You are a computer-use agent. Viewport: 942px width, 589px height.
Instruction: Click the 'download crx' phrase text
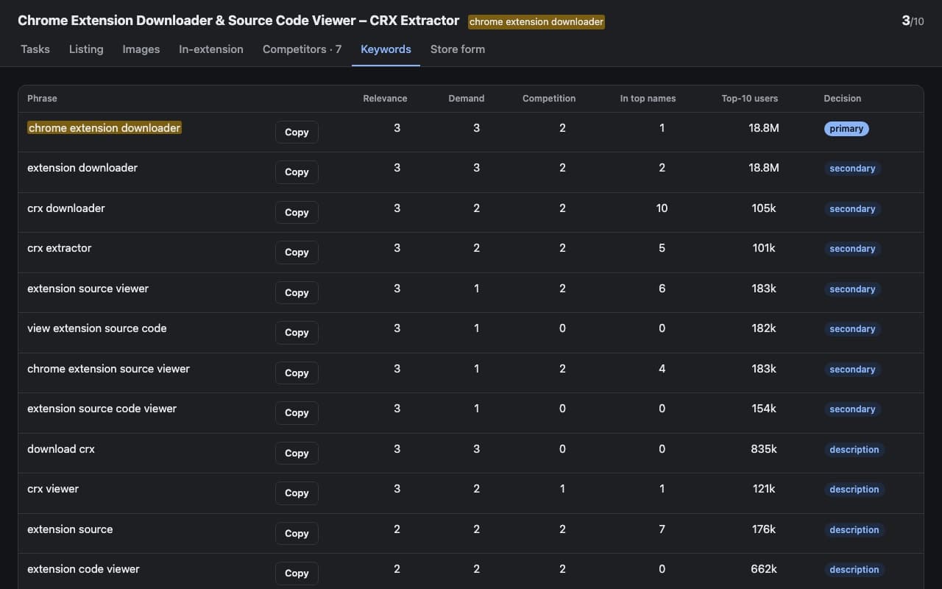pos(61,449)
